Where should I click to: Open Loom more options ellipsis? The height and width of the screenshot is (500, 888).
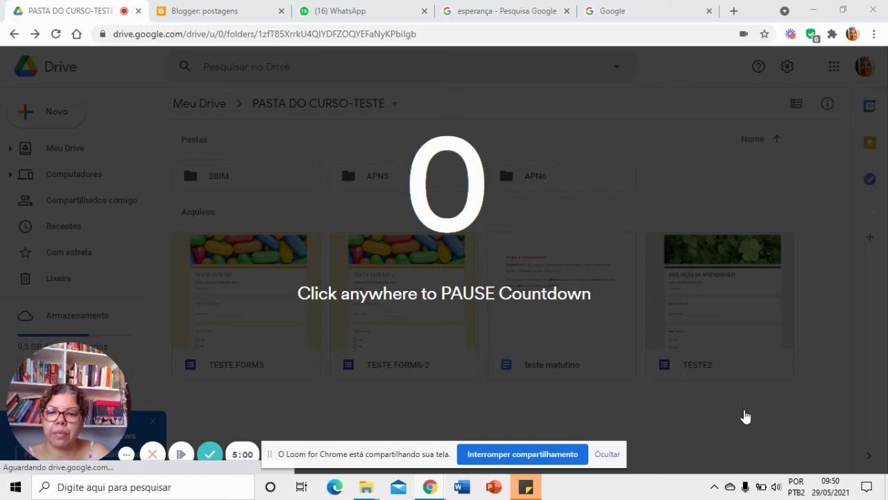pyautogui.click(x=126, y=455)
